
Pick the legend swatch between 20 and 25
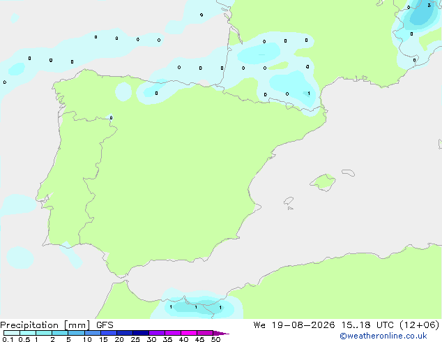[x=124, y=333]
